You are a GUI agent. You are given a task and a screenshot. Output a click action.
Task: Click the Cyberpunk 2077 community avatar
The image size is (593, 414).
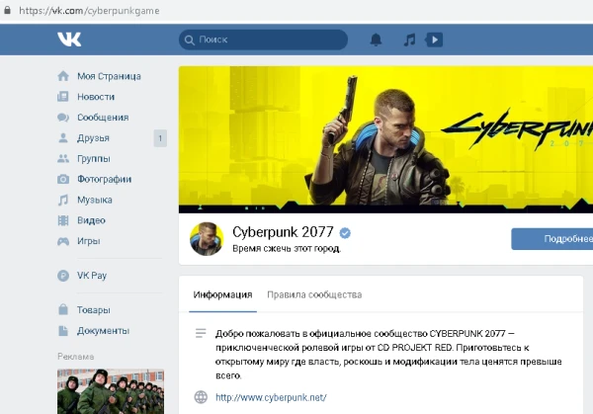tap(207, 239)
